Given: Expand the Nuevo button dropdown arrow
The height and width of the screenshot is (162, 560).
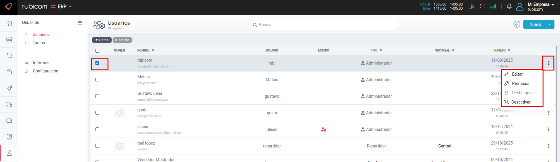Looking at the screenshot, I should pyautogui.click(x=549, y=24).
